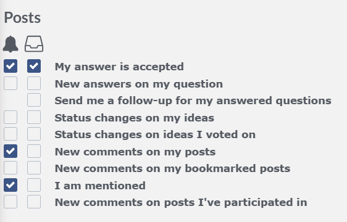347x222 pixels.
Task: Enable bell alert for Status changes on my ideas
Action: 10,117
